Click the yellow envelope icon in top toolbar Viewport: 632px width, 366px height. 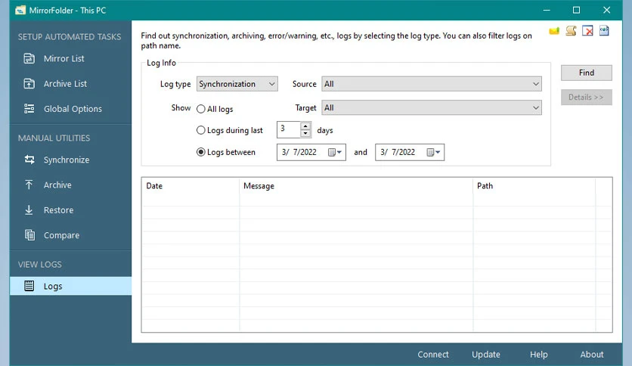554,31
